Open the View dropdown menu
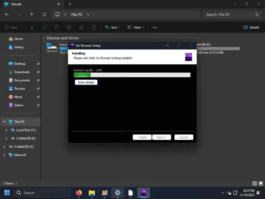265x199 pixels. (x=136, y=27)
